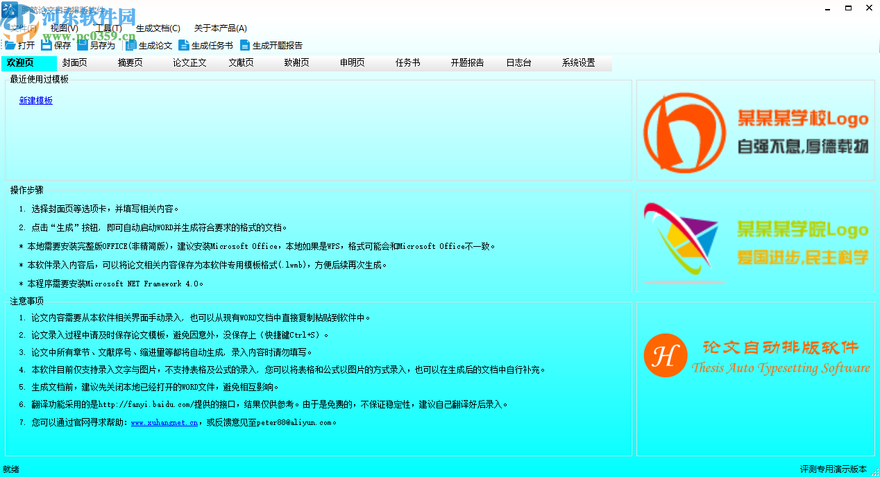880x477 pixels.
Task: Switch to the 申明页 tab
Action: tap(362, 62)
